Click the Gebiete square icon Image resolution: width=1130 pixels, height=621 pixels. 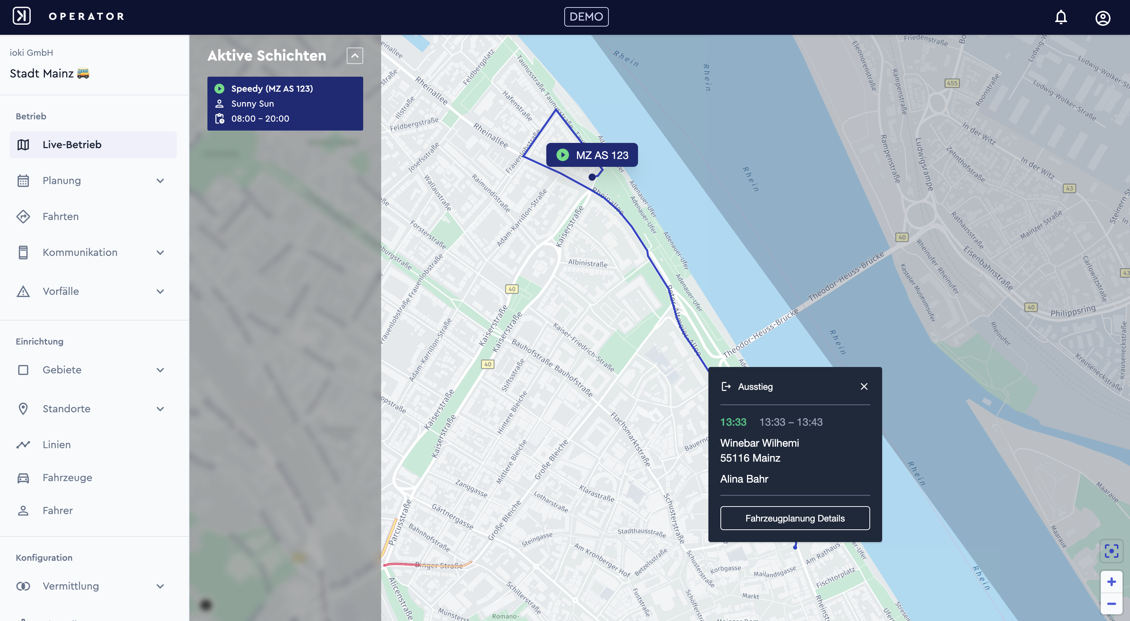coord(23,370)
